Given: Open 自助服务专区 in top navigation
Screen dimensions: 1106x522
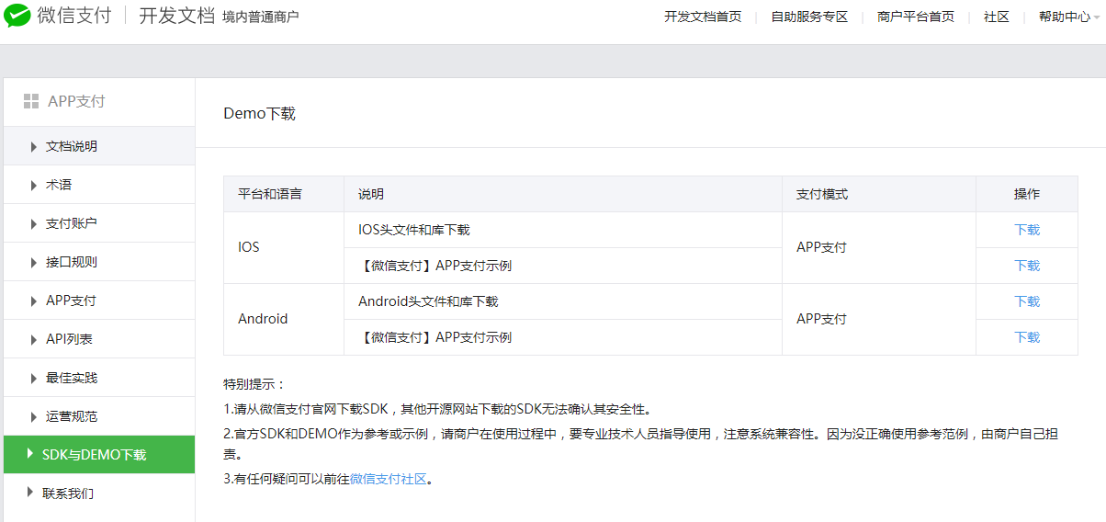Looking at the screenshot, I should [x=809, y=17].
